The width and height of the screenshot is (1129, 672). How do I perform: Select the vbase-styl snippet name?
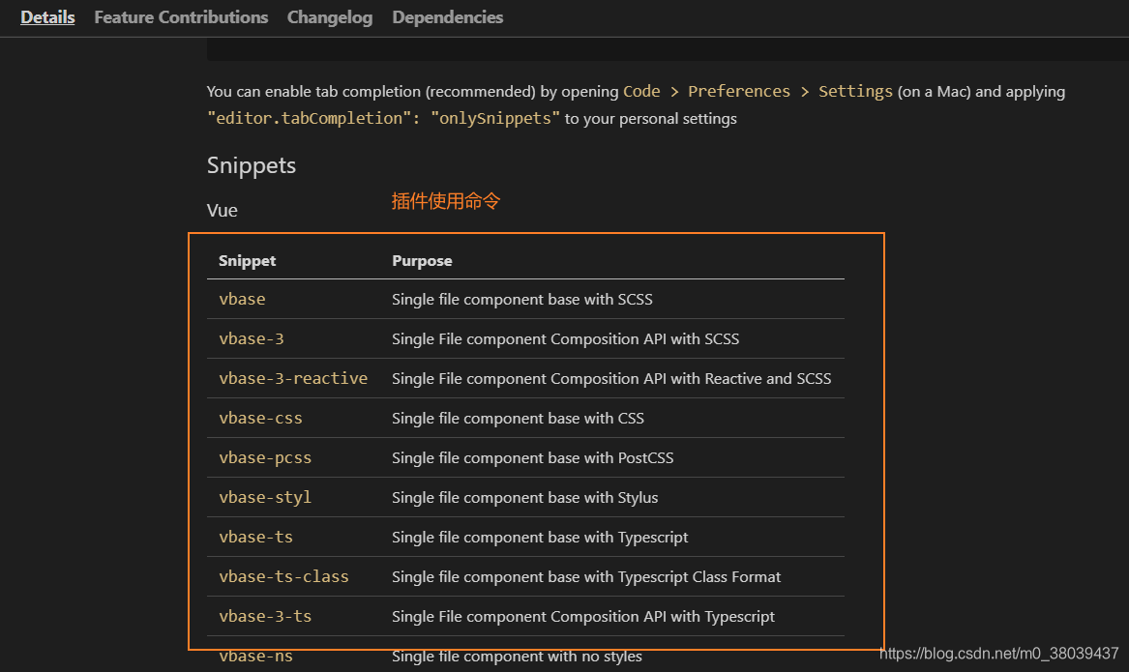point(265,498)
